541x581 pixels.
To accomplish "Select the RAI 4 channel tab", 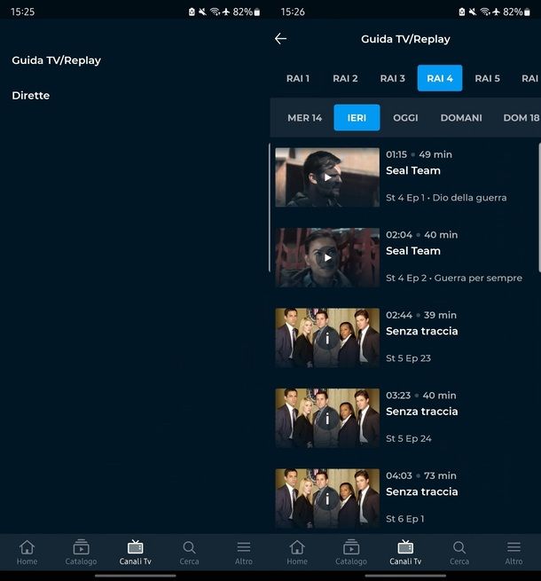I will point(440,78).
